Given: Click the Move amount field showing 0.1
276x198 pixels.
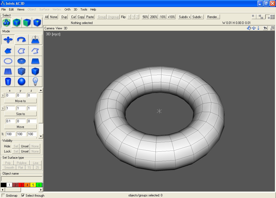Looking at the screenshot, I should click(x=11, y=121).
